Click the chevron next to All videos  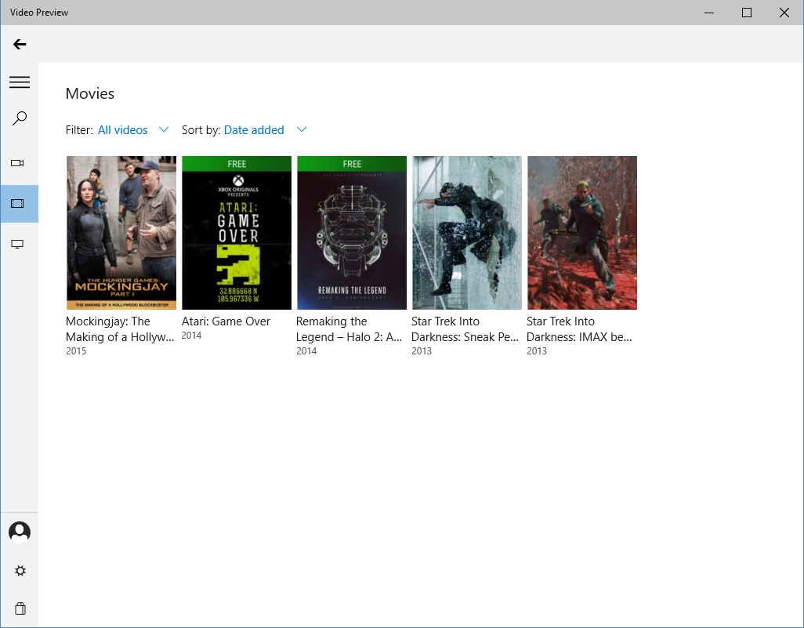(164, 129)
